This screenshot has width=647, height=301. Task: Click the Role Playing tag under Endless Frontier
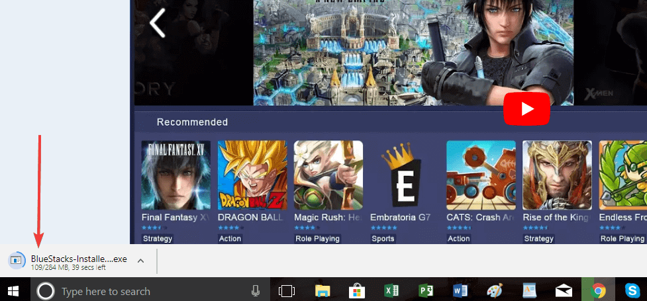(x=622, y=239)
